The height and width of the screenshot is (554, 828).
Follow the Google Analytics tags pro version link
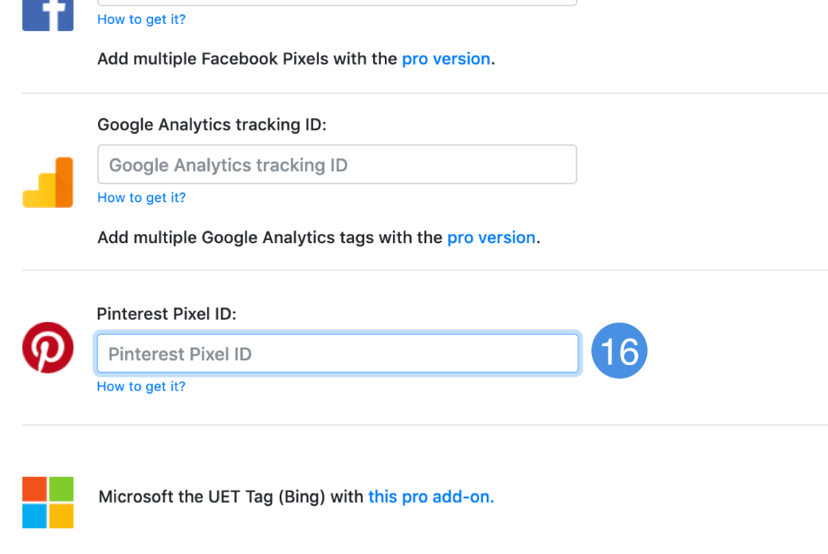pyautogui.click(x=491, y=238)
